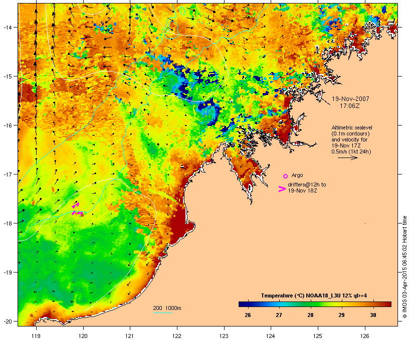This screenshot has height=340, width=411.
Task: Click the Argo legend label
Action: 297,175
